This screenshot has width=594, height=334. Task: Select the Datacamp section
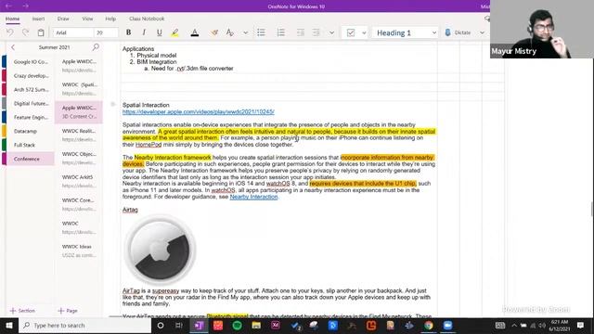coord(31,131)
